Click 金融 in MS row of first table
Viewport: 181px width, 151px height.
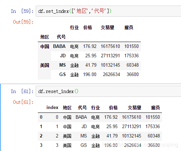click(74, 65)
